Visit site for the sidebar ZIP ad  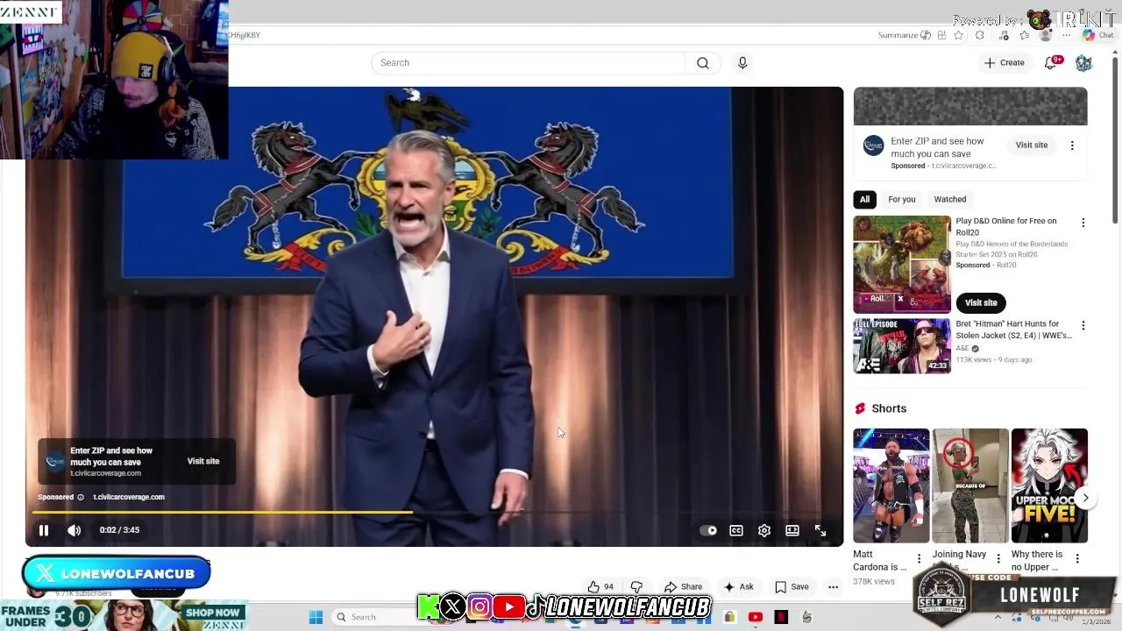(1032, 145)
